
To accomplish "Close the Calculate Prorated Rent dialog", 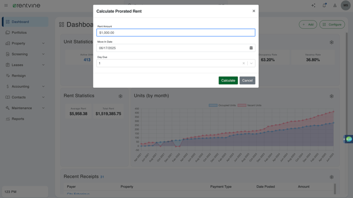I will click(x=253, y=11).
